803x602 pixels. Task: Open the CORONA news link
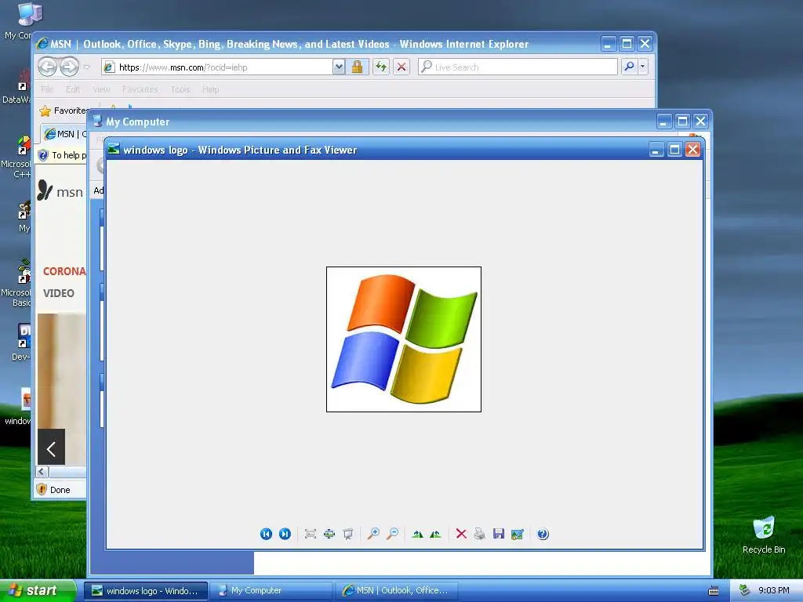click(x=64, y=271)
